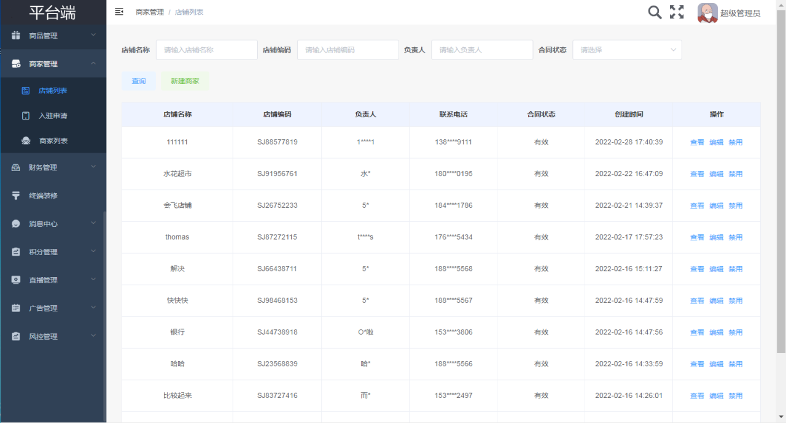This screenshot has height=423, width=786.
Task: Expand the 财务管理 menu chevron
Action: (x=93, y=167)
